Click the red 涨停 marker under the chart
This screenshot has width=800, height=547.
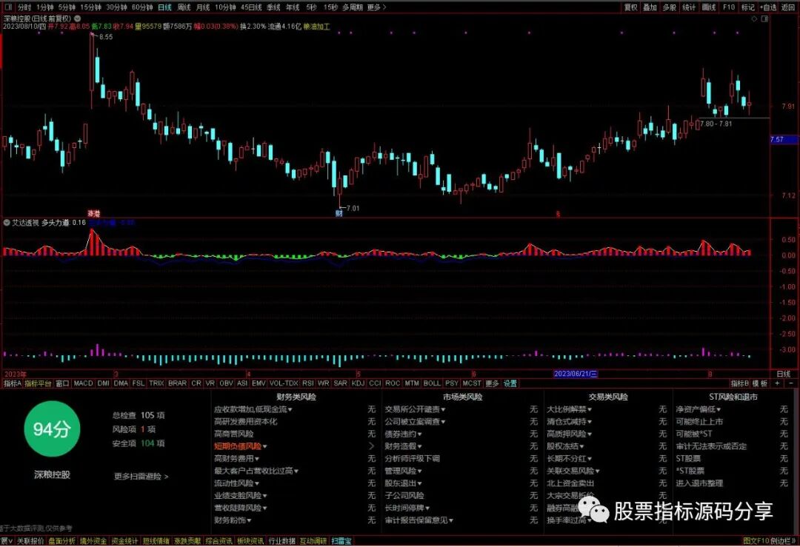(x=94, y=213)
